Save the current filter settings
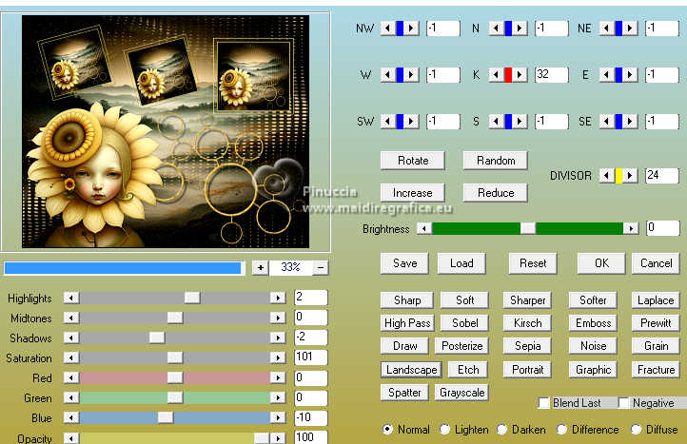This screenshot has height=444, width=687. coord(404,263)
